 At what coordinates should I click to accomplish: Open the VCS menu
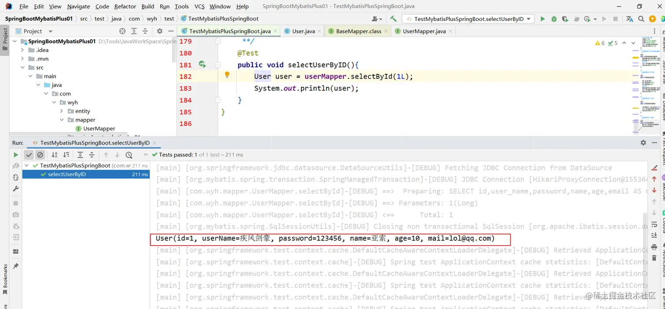(199, 6)
